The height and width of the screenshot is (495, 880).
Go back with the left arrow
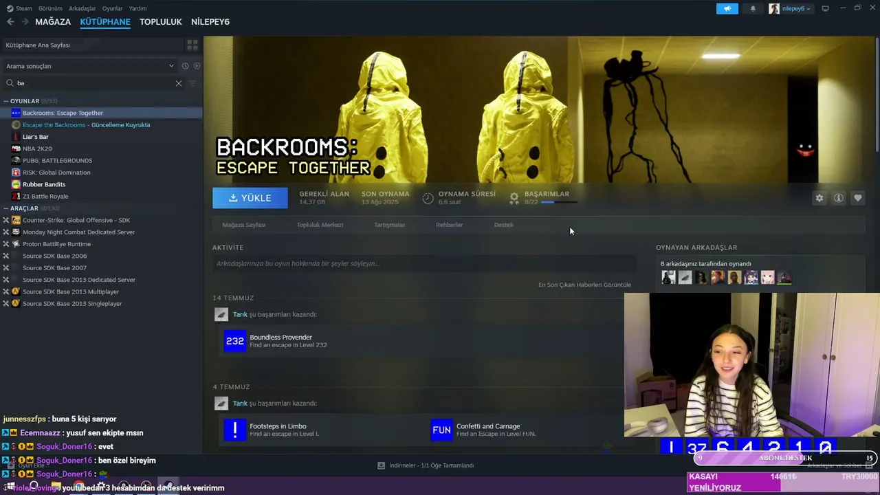(10, 22)
